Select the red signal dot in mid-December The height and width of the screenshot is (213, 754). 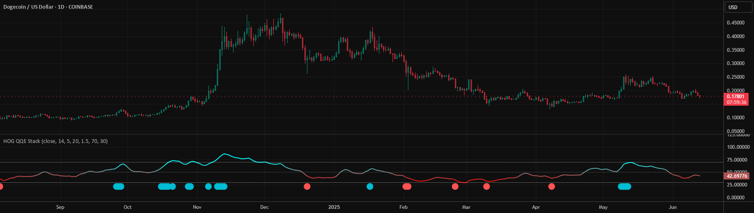(x=307, y=186)
